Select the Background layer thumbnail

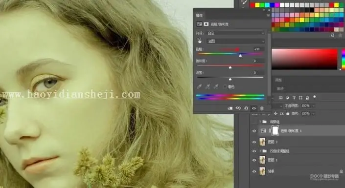[x=262, y=171]
